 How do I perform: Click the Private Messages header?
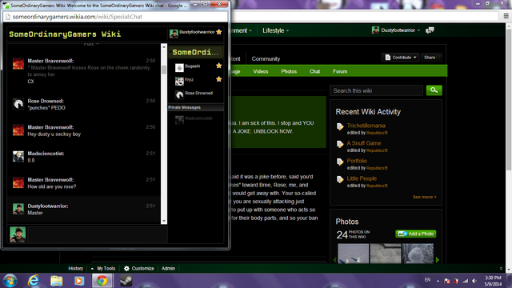click(195, 107)
